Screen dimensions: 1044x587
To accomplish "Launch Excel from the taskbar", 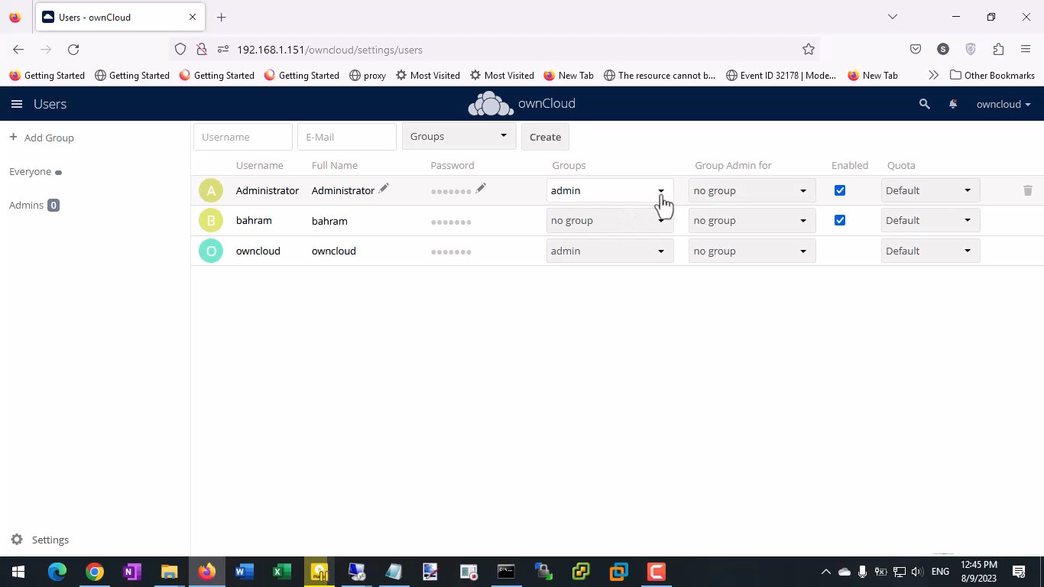I will (281, 572).
